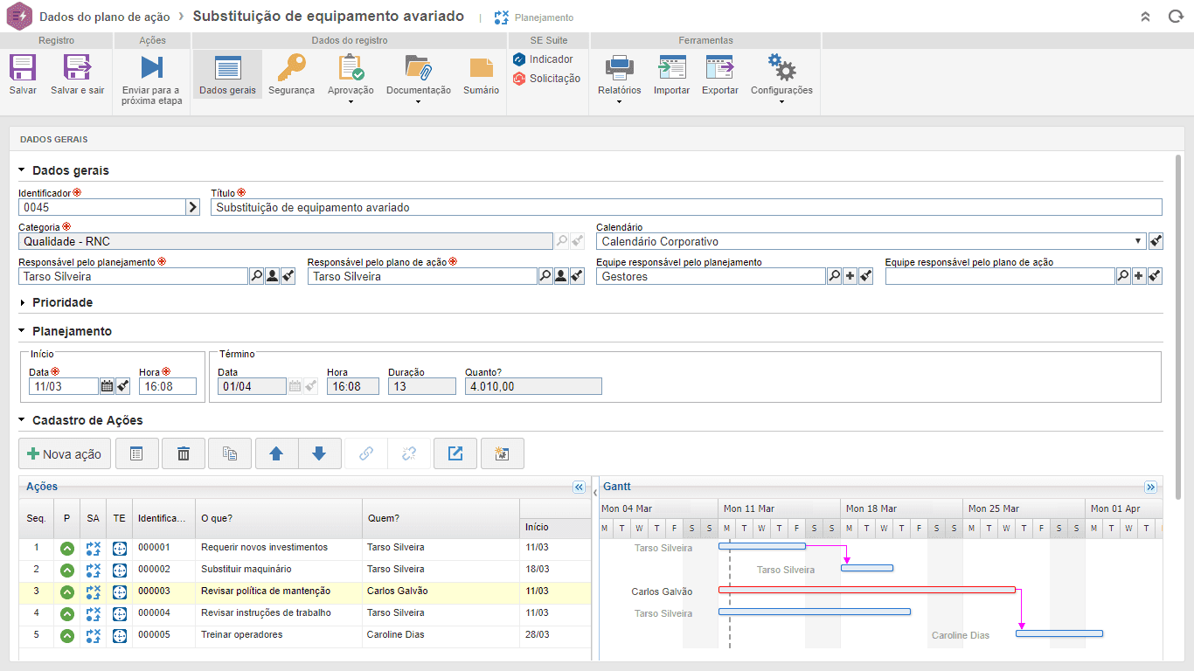Send to next step via Enviar para a próxima etapa

pyautogui.click(x=152, y=67)
